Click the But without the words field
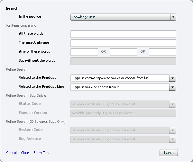 click(123, 61)
